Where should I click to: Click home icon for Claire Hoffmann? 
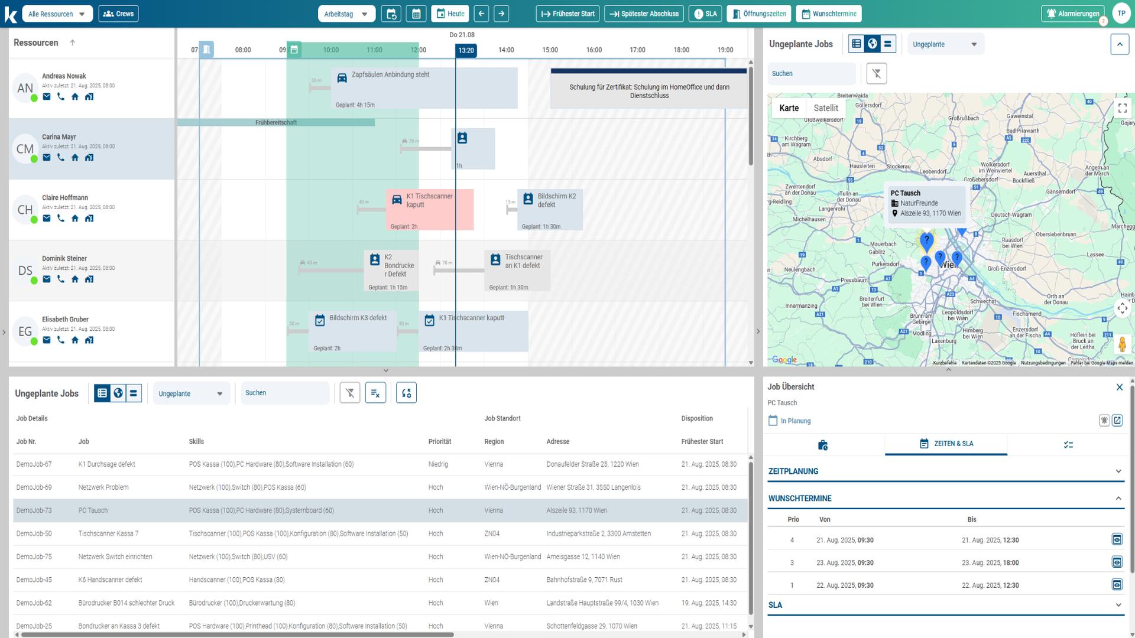(75, 219)
